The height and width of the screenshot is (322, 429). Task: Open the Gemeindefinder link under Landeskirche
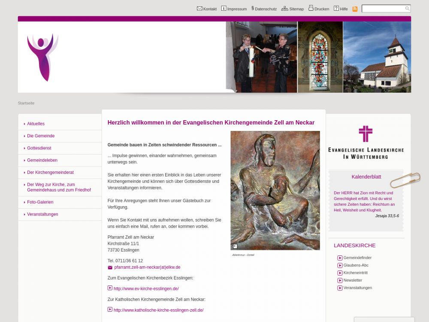[x=357, y=258]
